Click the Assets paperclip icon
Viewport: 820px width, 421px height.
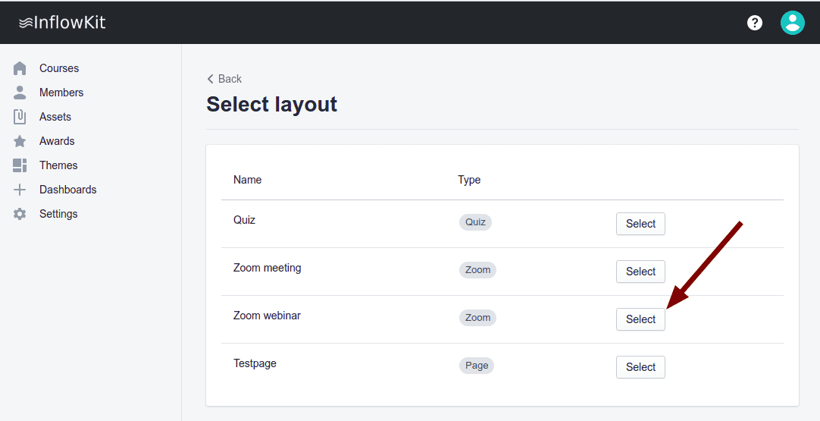20,117
